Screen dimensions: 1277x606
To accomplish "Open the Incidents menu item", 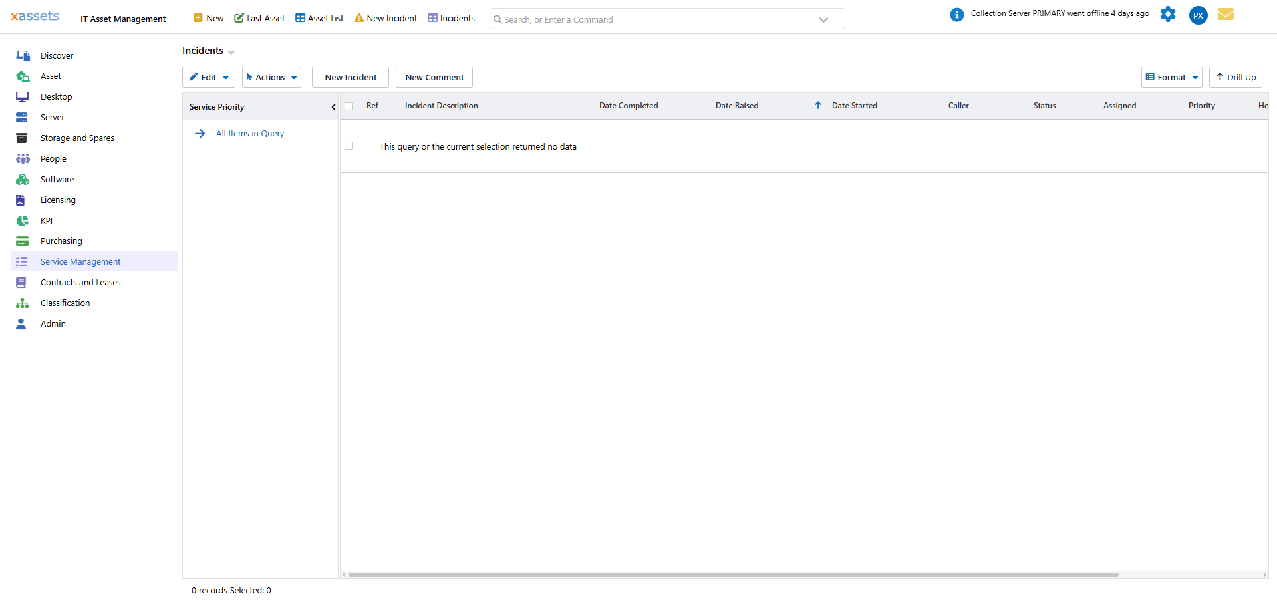I will (451, 18).
